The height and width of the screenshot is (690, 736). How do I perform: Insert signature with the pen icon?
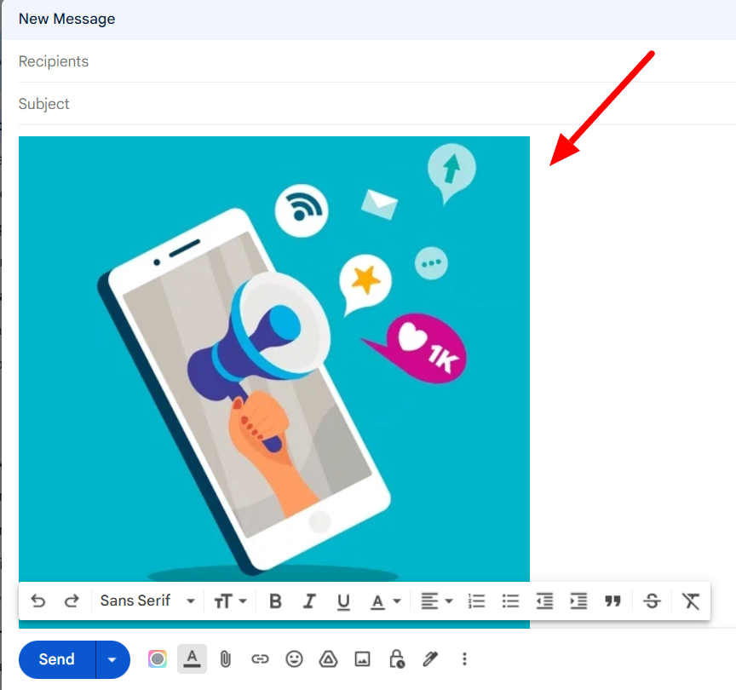[430, 659]
